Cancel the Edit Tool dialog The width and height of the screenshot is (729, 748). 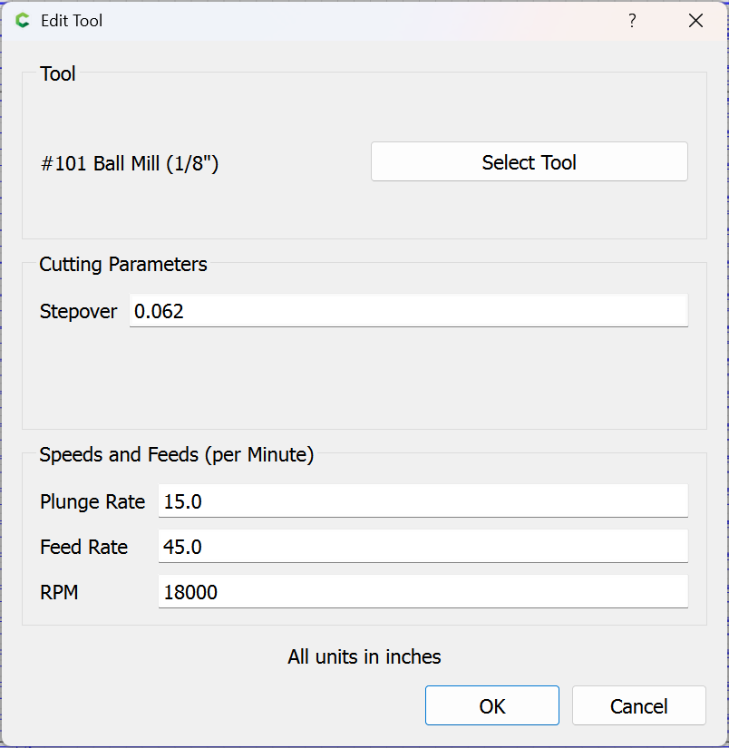coord(639,705)
